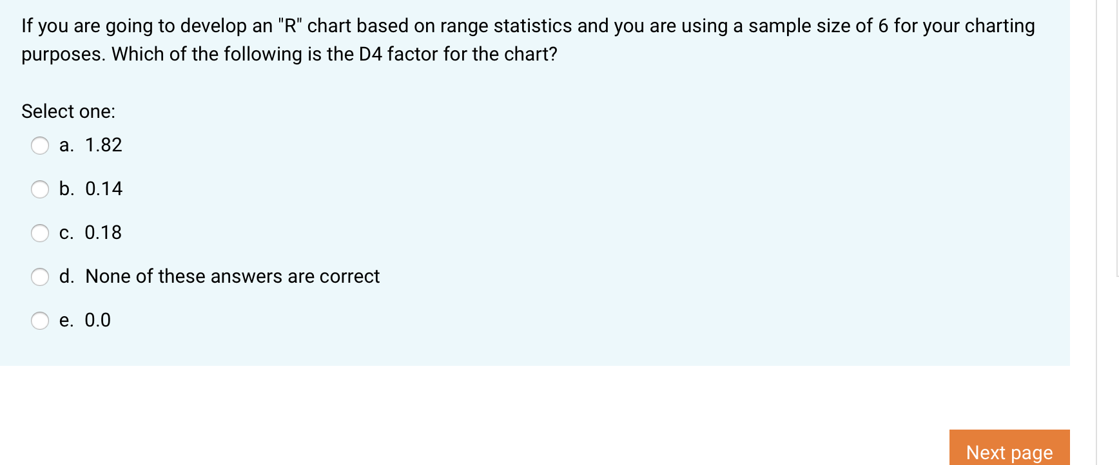1119x465 pixels.
Task: Click the label text 0.18
Action: [x=103, y=232]
